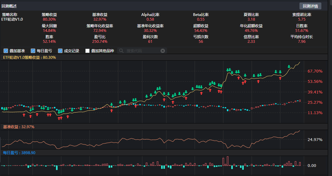Toggle the 叠加基准 checkbox
332x176 pixels.
coord(6,51)
